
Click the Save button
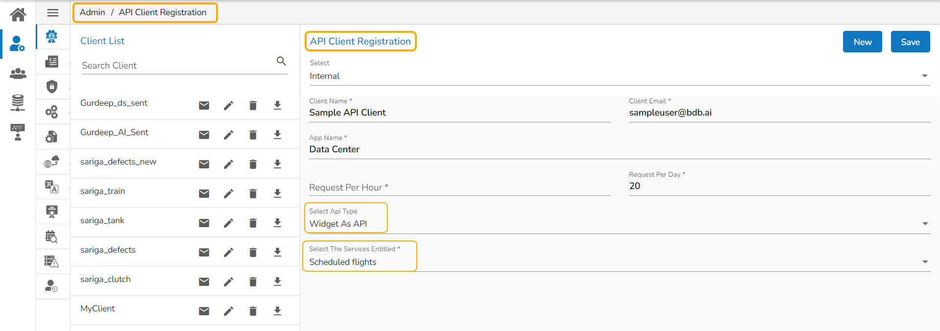(x=910, y=42)
